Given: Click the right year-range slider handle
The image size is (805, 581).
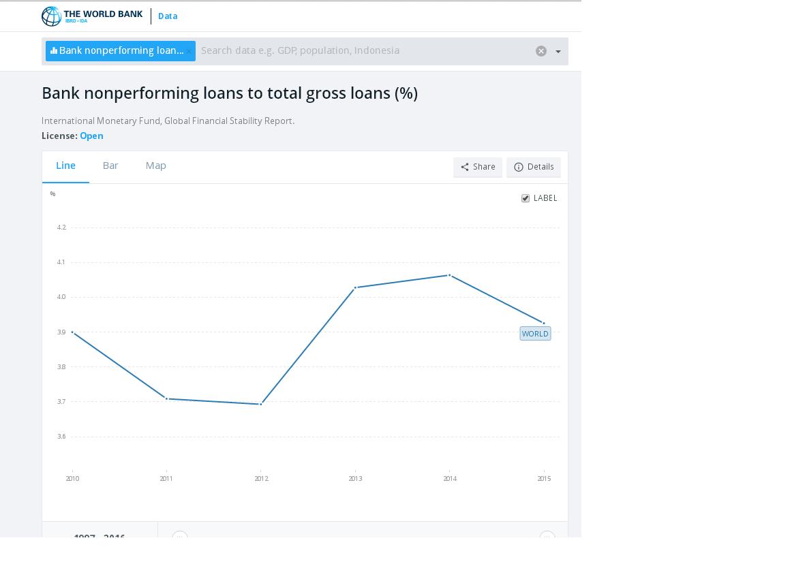Looking at the screenshot, I should click(x=547, y=537).
